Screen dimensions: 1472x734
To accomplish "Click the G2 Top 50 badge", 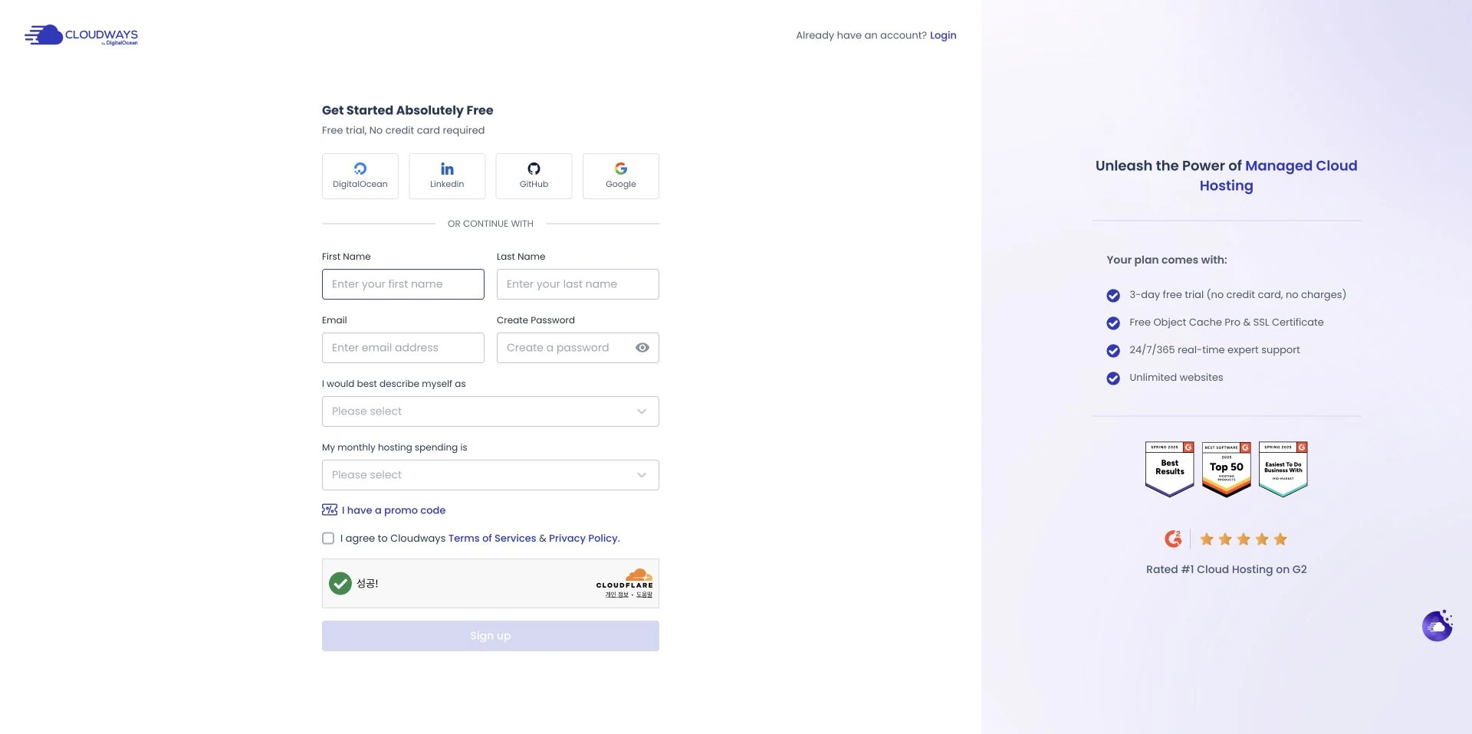I will [1227, 469].
